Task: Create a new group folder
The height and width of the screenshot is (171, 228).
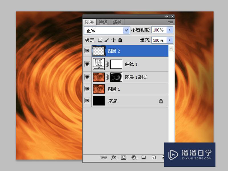Action: [144, 157]
